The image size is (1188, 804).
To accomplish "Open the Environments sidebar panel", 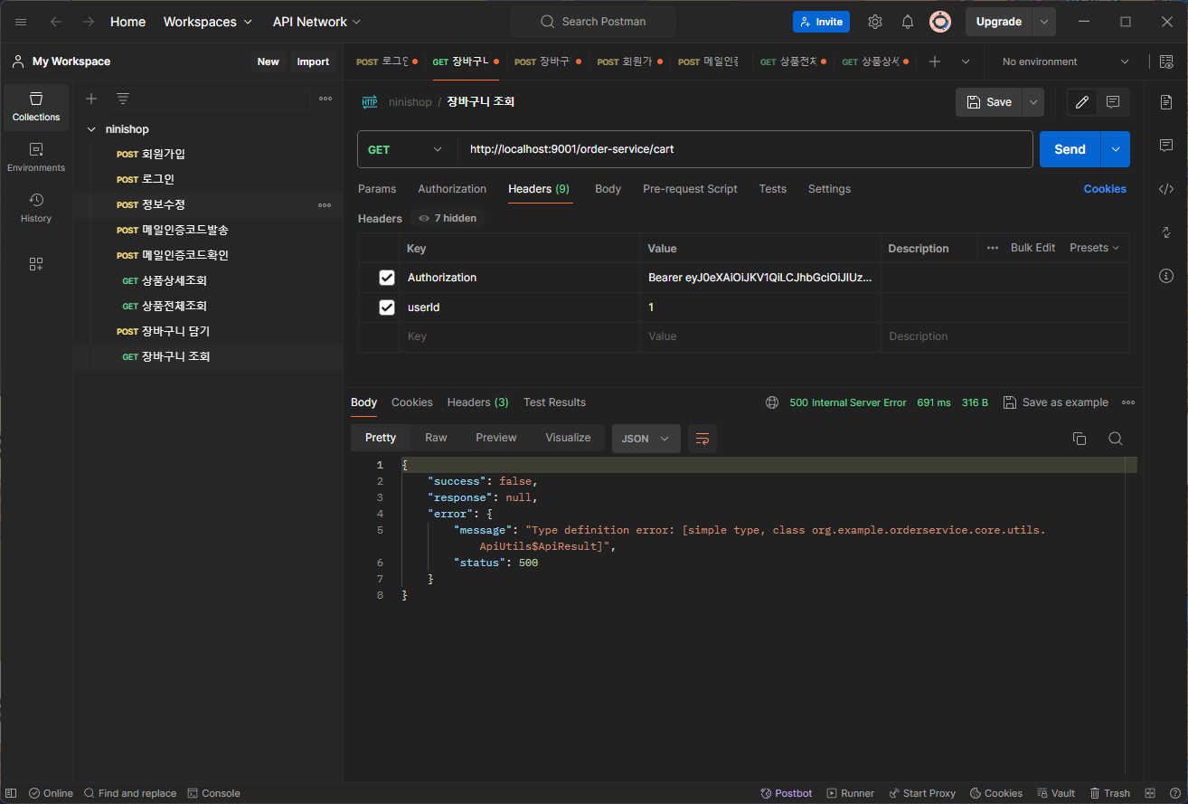I will [x=36, y=157].
